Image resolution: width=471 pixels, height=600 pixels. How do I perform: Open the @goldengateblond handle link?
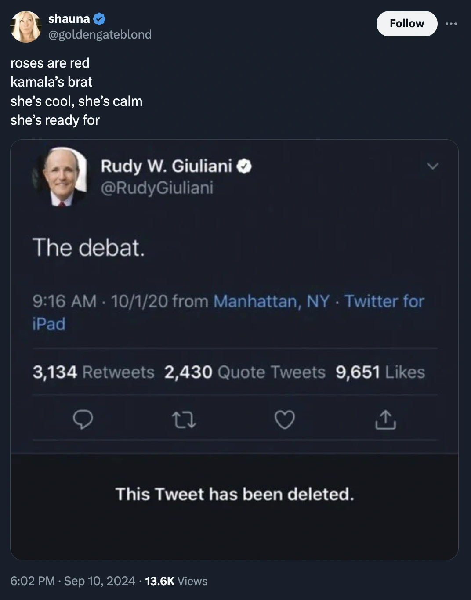click(100, 34)
